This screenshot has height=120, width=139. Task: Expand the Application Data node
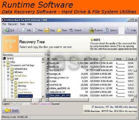[x=12, y=82]
